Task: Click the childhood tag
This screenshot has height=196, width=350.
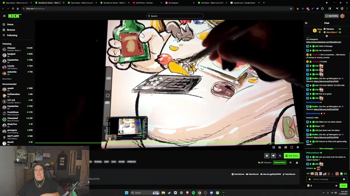Action: 132,162
